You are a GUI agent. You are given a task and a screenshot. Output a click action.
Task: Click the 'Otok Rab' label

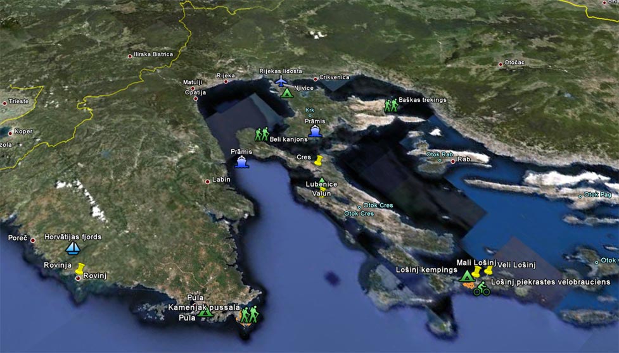coord(439,154)
